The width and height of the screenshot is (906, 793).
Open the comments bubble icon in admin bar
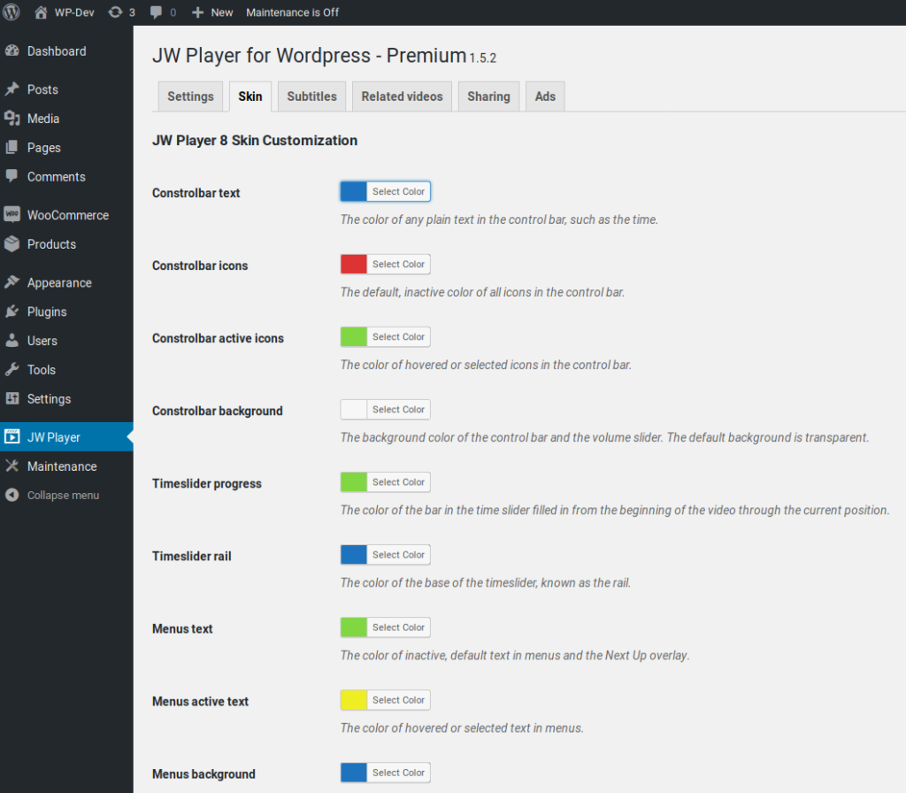pyautogui.click(x=156, y=12)
